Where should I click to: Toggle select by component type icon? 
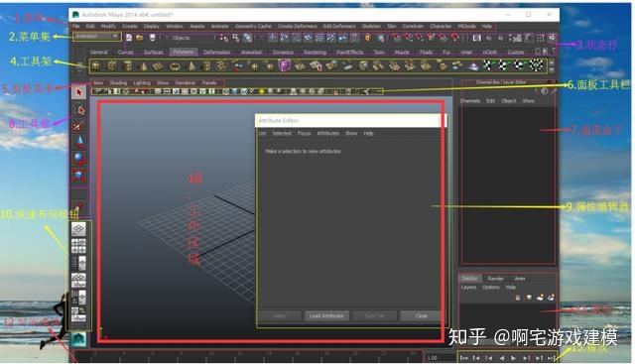point(248,38)
